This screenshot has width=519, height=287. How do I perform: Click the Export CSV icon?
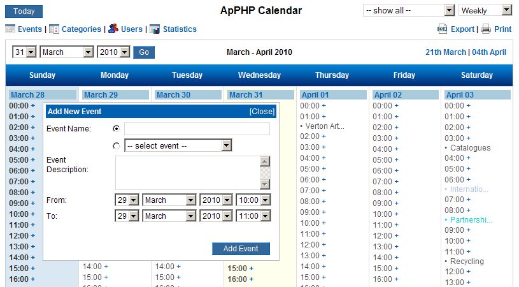443,29
